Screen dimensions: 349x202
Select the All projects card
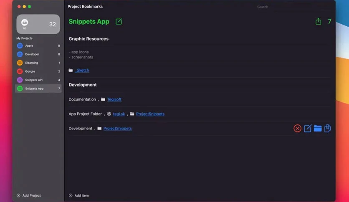coord(38,24)
